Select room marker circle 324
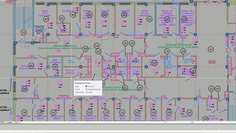 point(218,89)
